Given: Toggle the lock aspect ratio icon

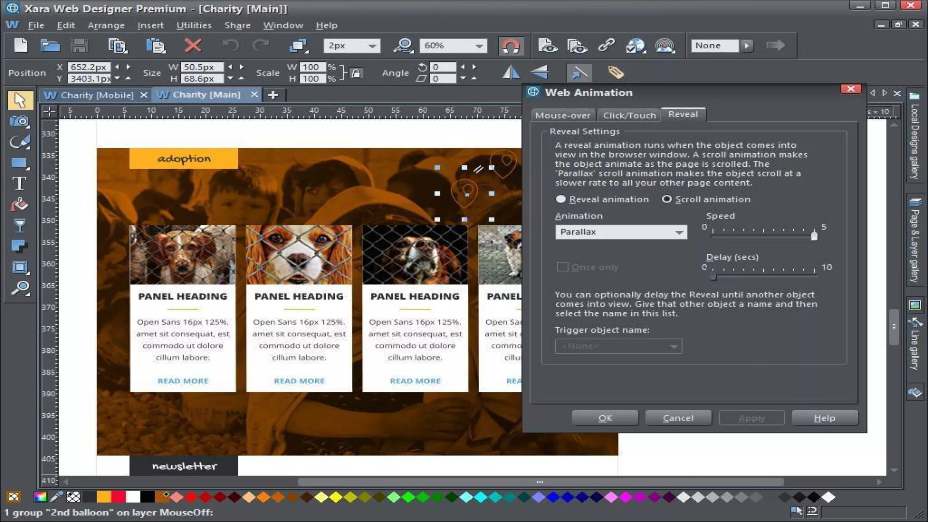Looking at the screenshot, I should (x=356, y=73).
